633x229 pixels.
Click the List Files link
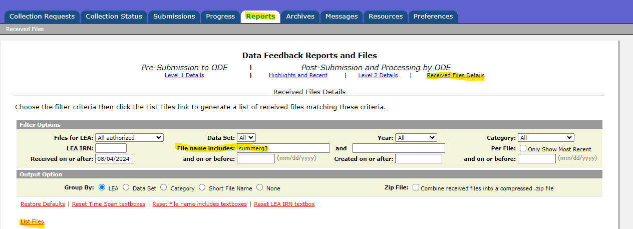point(32,221)
